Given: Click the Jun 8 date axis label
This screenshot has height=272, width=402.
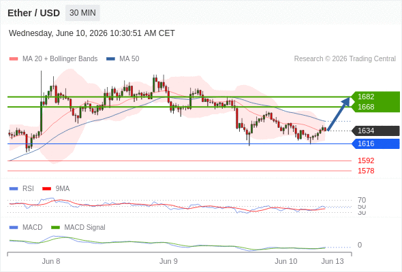Looking at the screenshot, I should 51,262.
